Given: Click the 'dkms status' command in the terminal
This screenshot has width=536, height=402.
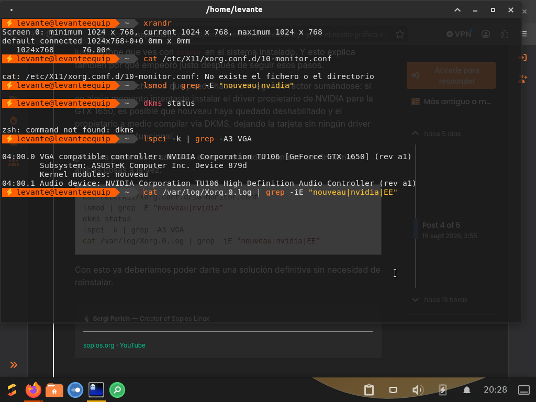Looking at the screenshot, I should pyautogui.click(x=169, y=103).
